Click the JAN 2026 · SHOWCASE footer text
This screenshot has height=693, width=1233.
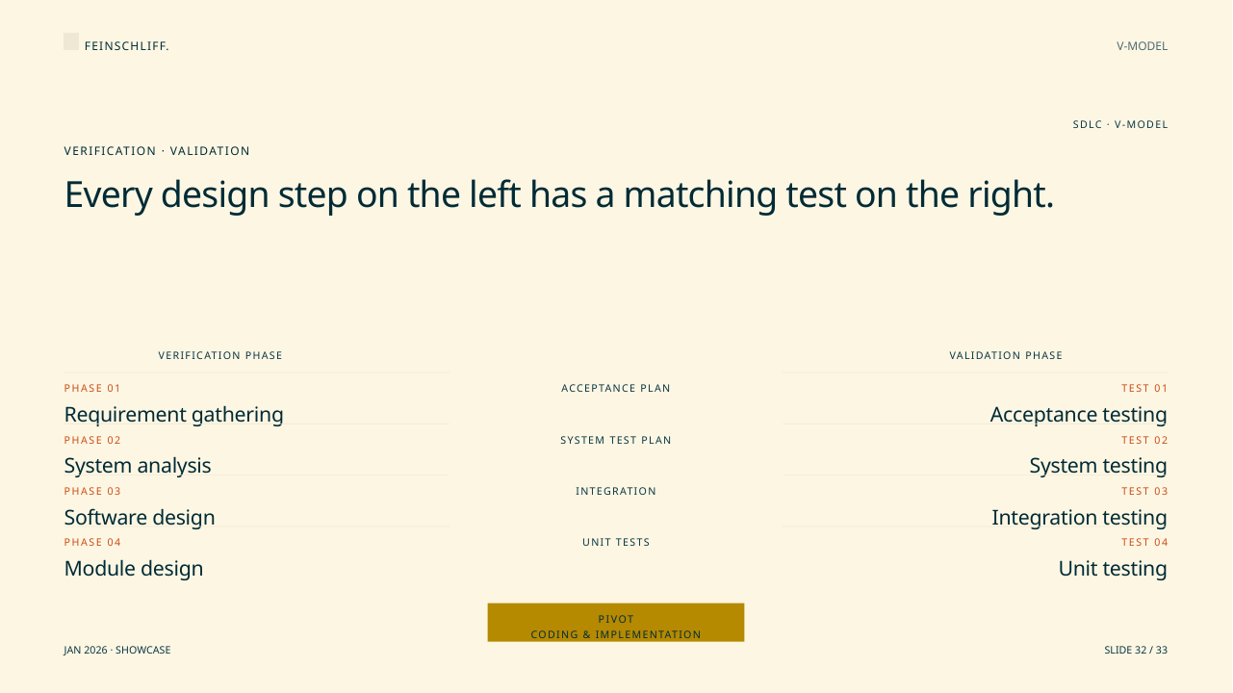pyautogui.click(x=117, y=650)
